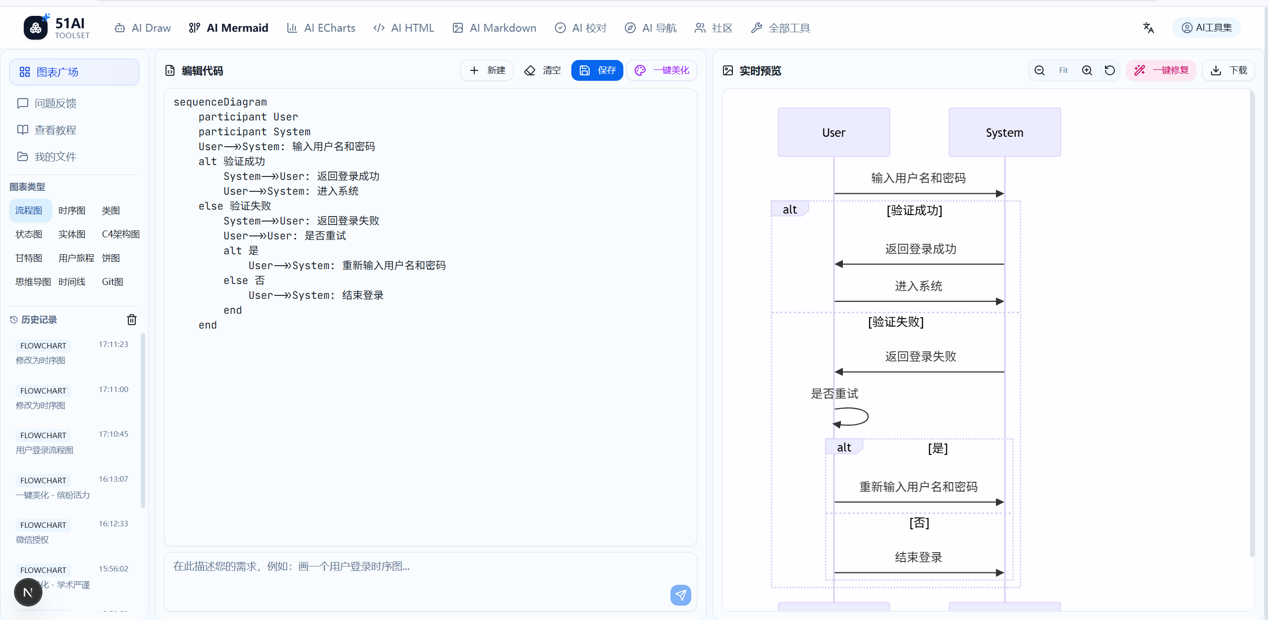Select the 思维导图 chart type

pos(33,282)
